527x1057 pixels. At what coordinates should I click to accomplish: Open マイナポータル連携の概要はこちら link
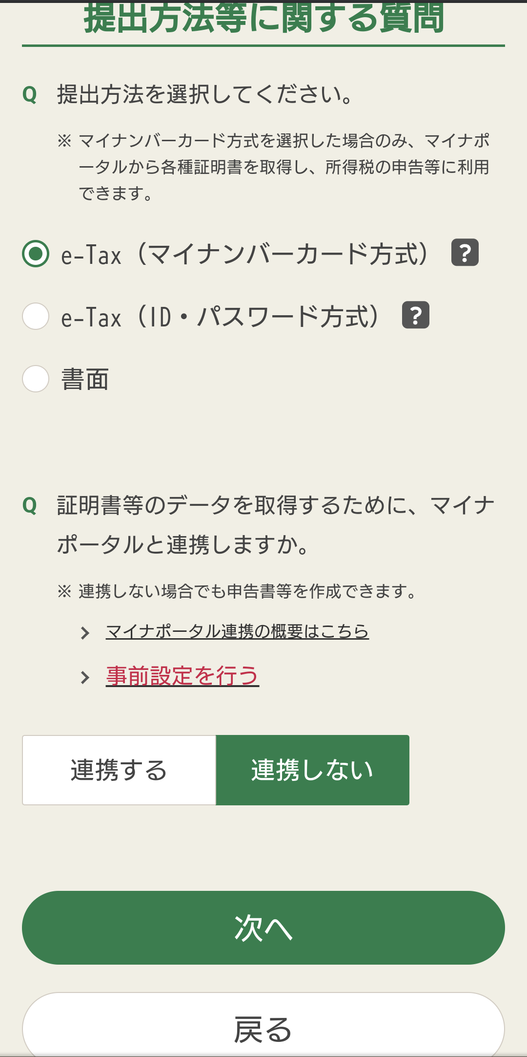237,631
